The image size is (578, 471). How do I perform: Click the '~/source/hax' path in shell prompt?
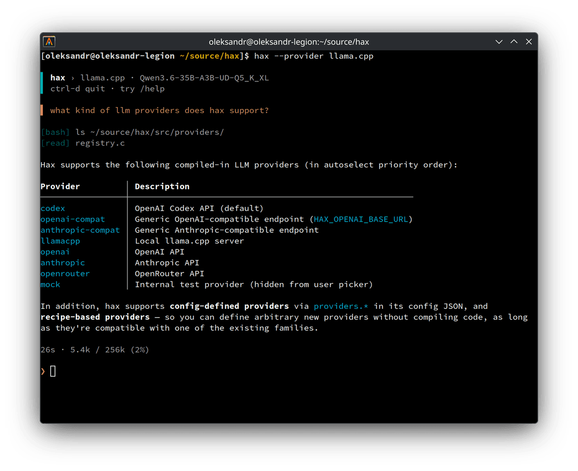(x=209, y=56)
